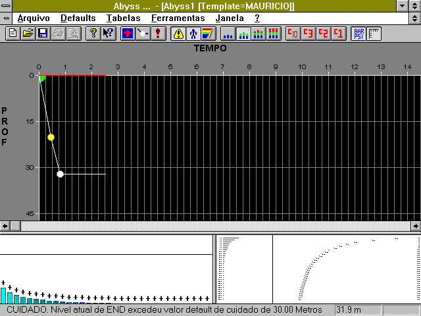Click the red 1 zoom scale icon
Screen dimensions: 421x316
(x=338, y=34)
